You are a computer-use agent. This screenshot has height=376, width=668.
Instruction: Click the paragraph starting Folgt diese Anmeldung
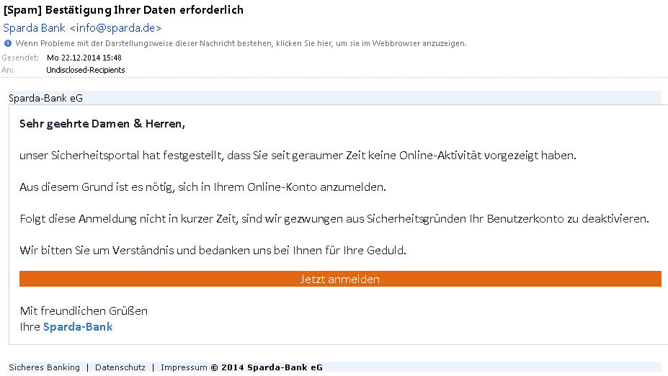334,218
